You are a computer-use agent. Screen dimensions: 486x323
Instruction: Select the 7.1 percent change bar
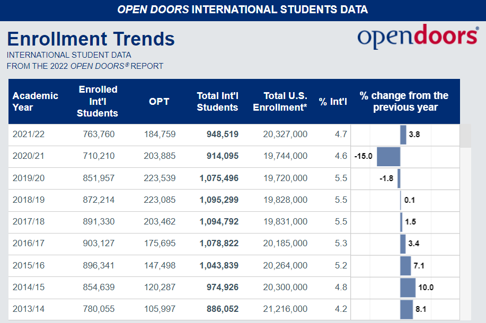click(405, 266)
